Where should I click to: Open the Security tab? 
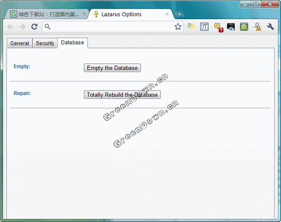pyautogui.click(x=45, y=43)
